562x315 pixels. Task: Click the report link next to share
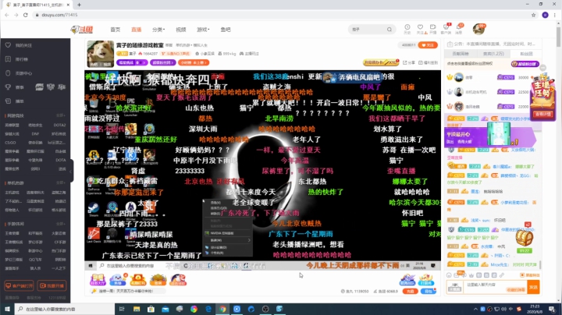click(x=429, y=62)
